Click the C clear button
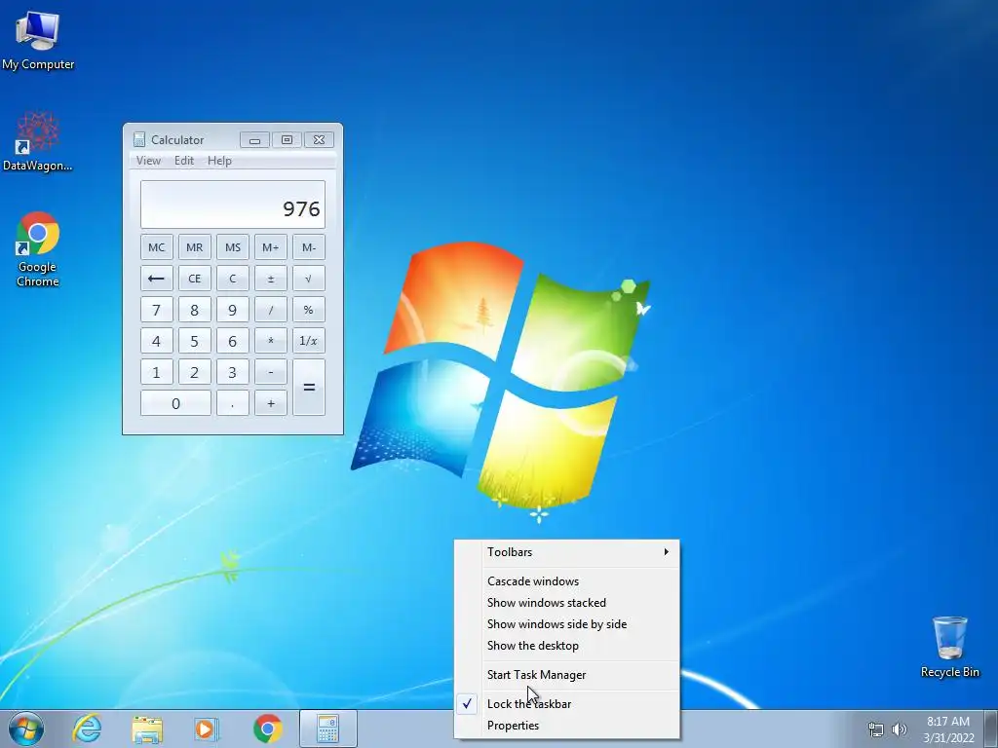This screenshot has height=748, width=998. point(233,279)
